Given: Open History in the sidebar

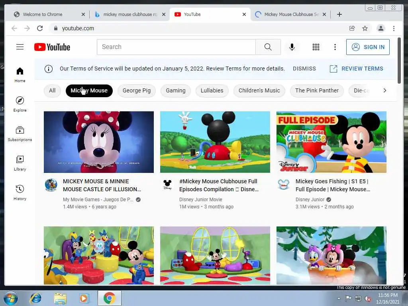Looking at the screenshot, I should tap(20, 192).
